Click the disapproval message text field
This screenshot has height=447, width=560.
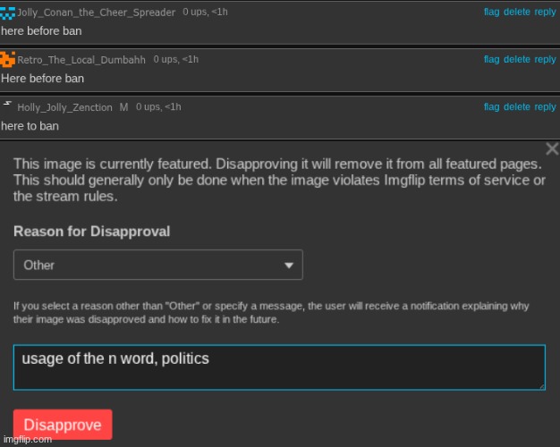coord(279,367)
